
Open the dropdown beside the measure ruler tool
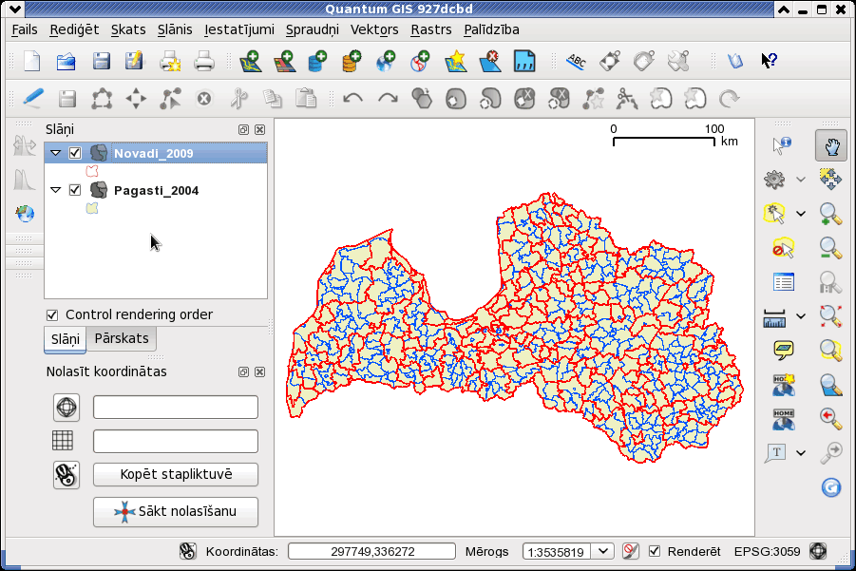pos(800,316)
